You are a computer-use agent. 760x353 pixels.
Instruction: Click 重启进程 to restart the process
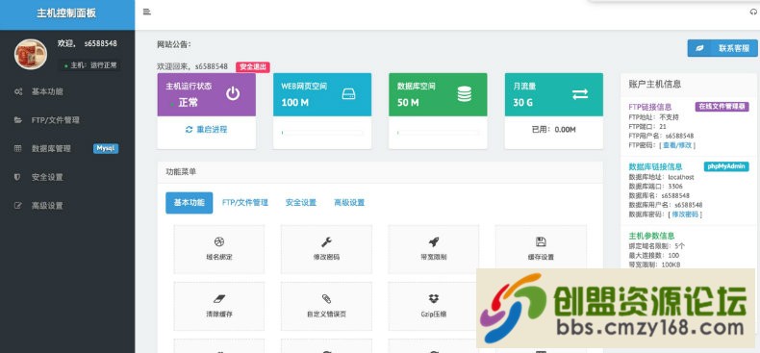207,130
